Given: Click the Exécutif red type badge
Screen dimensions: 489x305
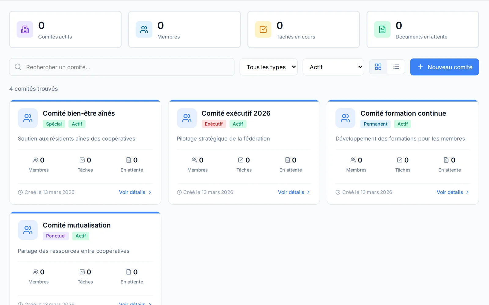Looking at the screenshot, I should click(214, 124).
